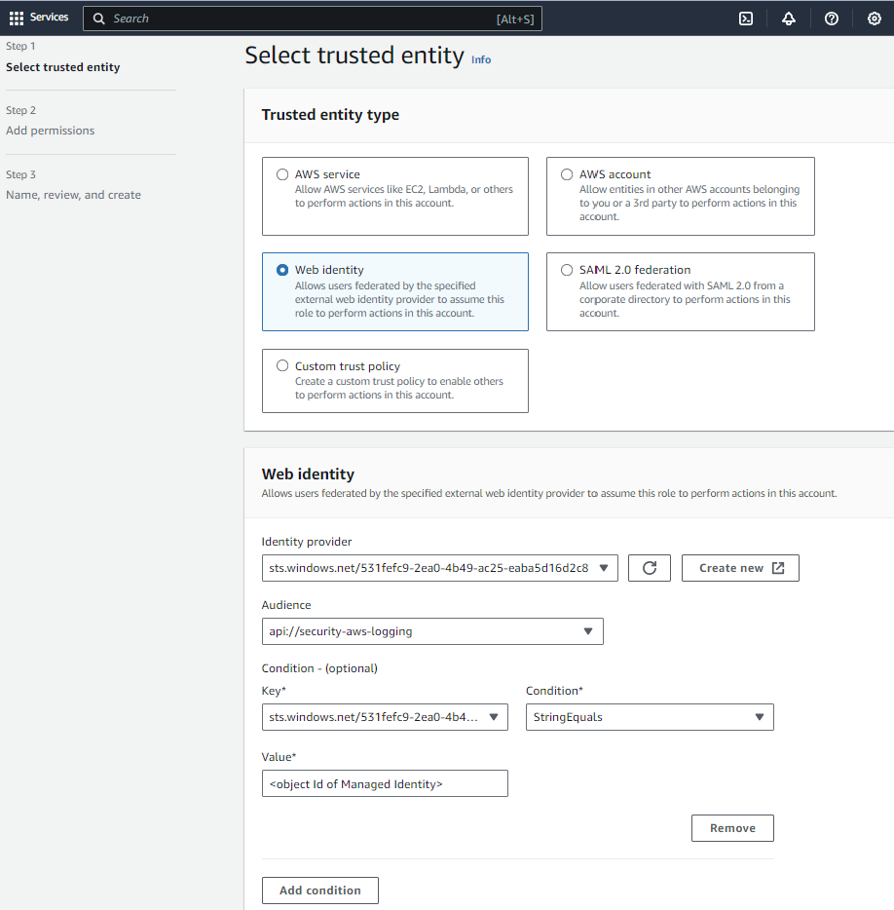Click the 'Trusted entity type' heading
Screen dimensions: 894x910
pos(330,115)
